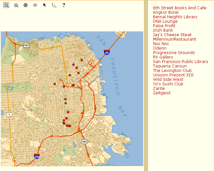
Task: Open the Bernal Heights Library entry
Action: tap(175, 17)
